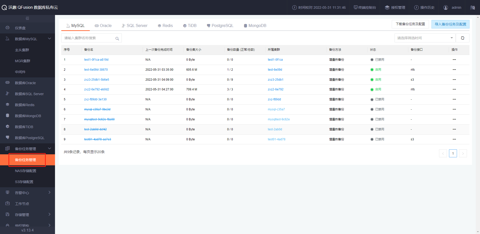This screenshot has width=480, height=234.
Task: Click the 备份名 column header
Action: (89, 50)
